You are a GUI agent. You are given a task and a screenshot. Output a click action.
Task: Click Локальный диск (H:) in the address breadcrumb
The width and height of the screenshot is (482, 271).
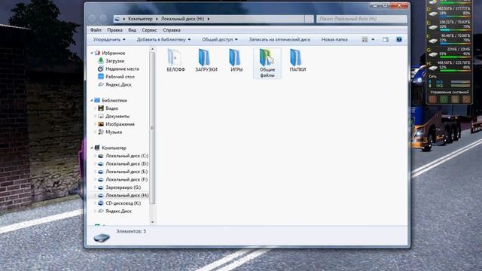click(182, 19)
